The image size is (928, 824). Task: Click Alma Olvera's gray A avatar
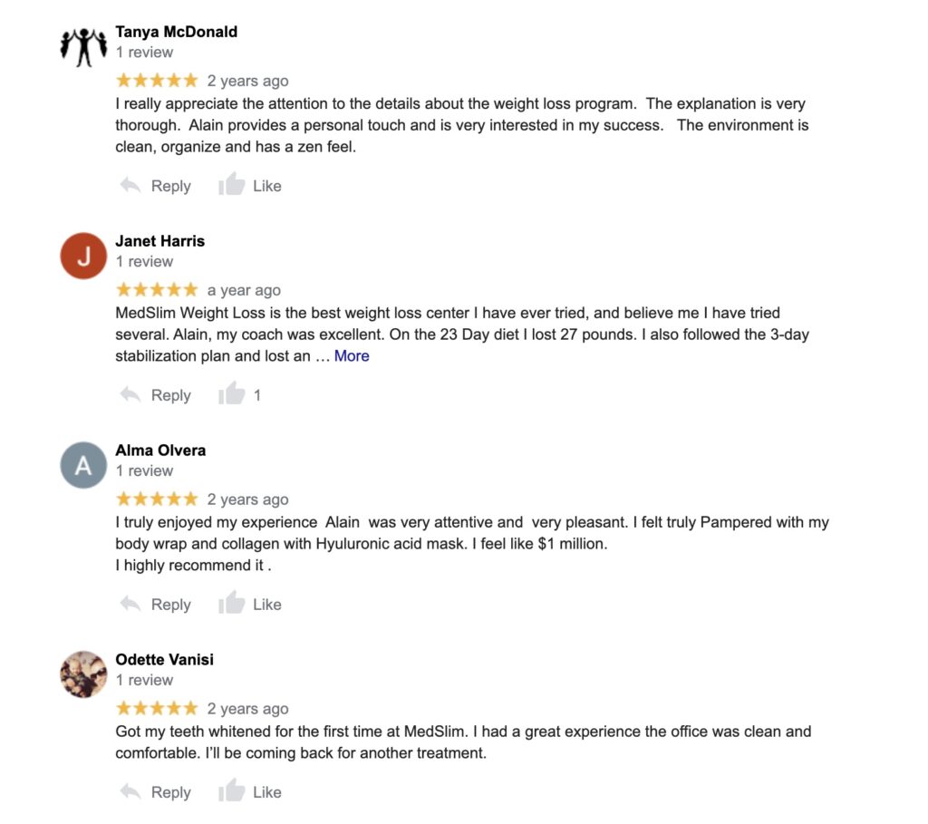point(83,465)
